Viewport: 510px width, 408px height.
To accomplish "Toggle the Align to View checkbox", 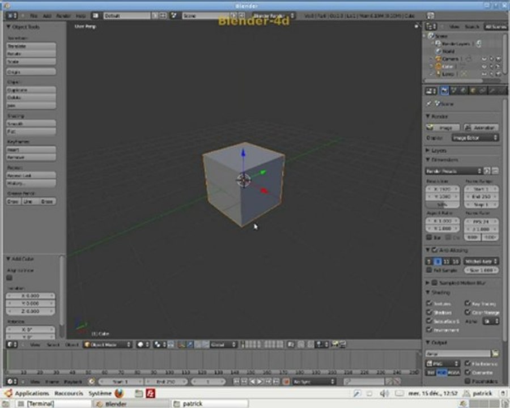I will [10, 278].
